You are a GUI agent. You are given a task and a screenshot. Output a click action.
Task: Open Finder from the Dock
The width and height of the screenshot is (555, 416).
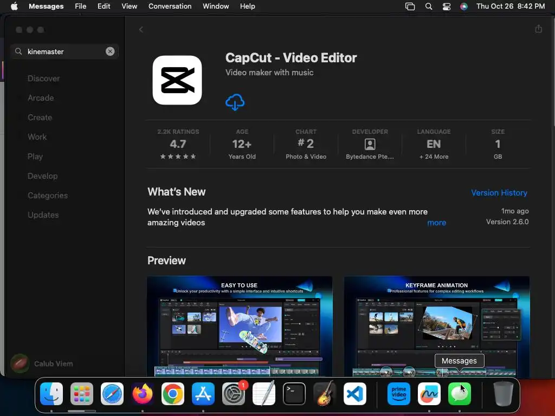(x=51, y=394)
